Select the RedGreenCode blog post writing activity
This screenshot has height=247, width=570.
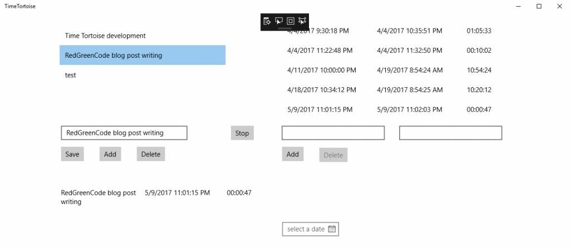click(x=142, y=56)
